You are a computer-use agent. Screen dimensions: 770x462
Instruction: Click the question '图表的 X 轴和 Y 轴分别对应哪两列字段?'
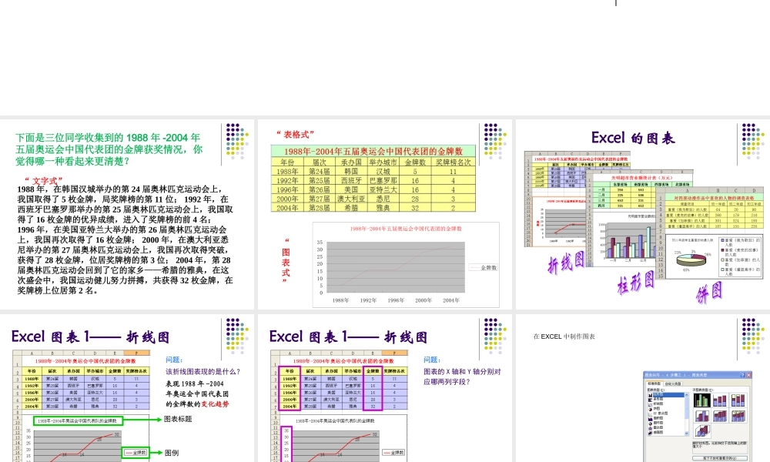pos(462,377)
